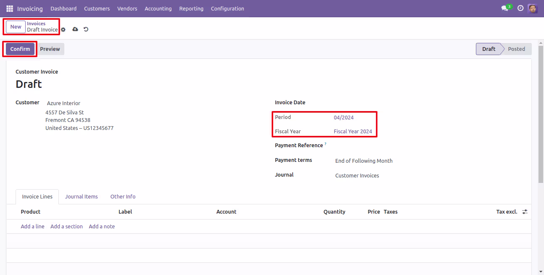544x275 pixels.
Task: Open the Configuration menu
Action: [x=227, y=8]
